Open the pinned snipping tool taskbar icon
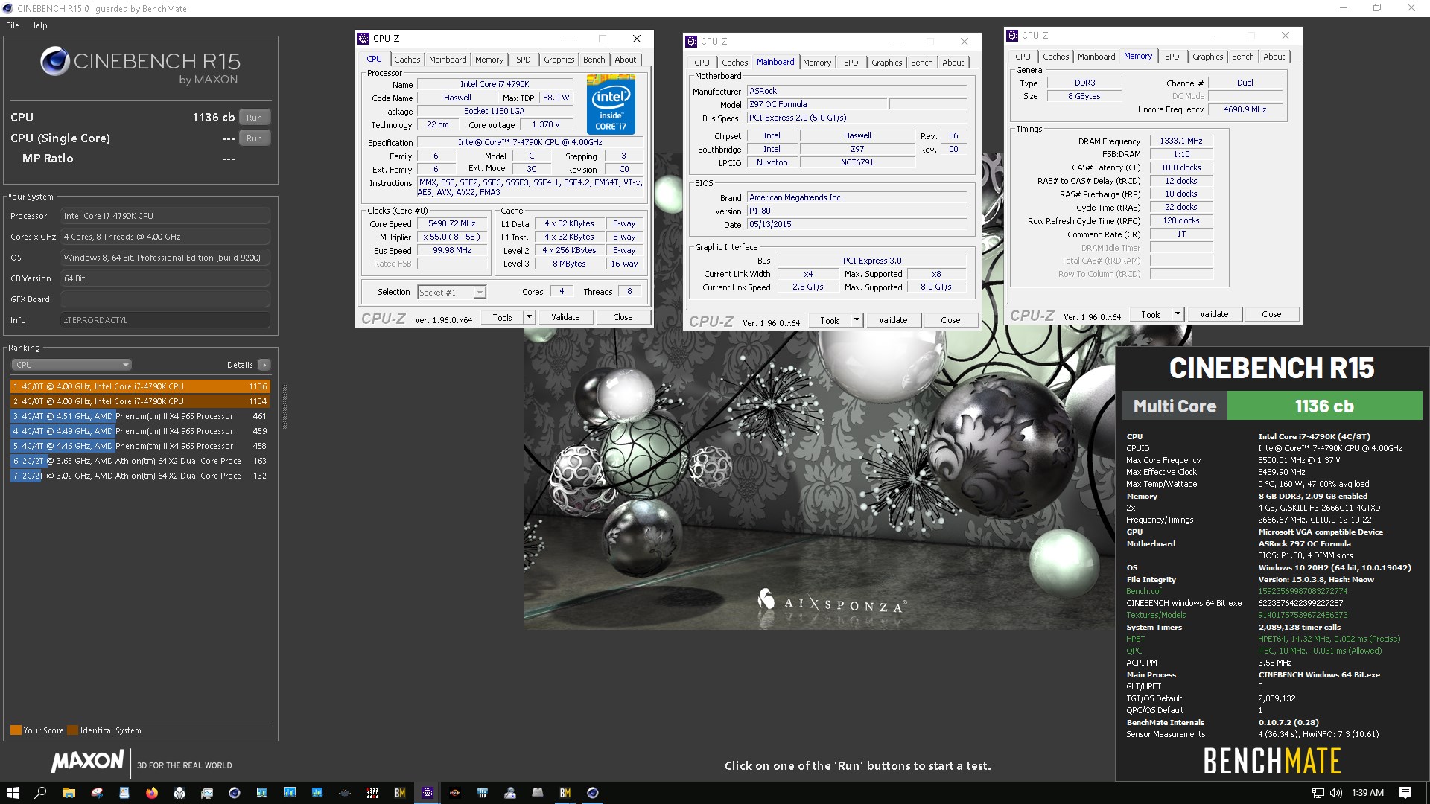Image resolution: width=1430 pixels, height=804 pixels. [x=97, y=793]
